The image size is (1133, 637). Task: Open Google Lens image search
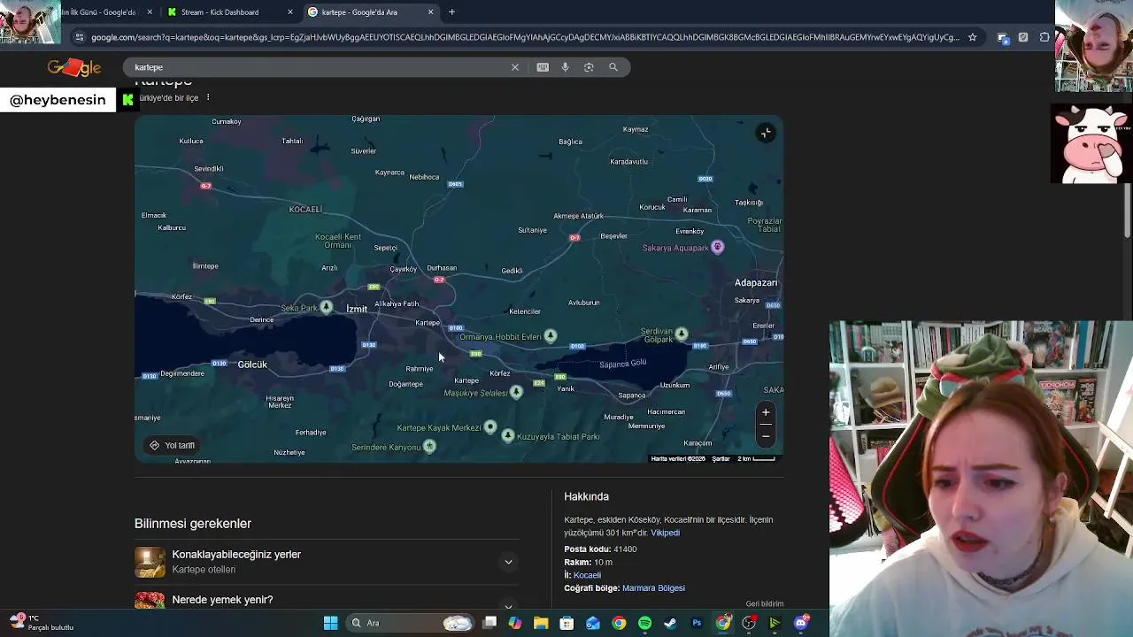click(589, 67)
